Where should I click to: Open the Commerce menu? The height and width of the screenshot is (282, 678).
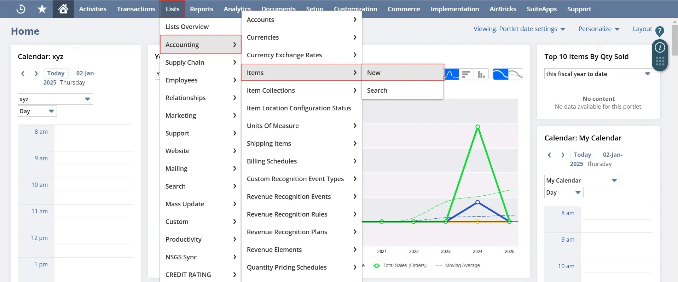coord(404,9)
